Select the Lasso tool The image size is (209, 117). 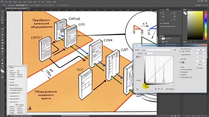2,17
